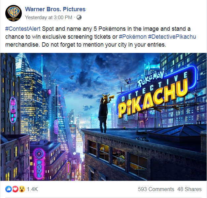Open the #DetectivePikachu hashtag
The image size is (207, 198).
coord(172,37)
